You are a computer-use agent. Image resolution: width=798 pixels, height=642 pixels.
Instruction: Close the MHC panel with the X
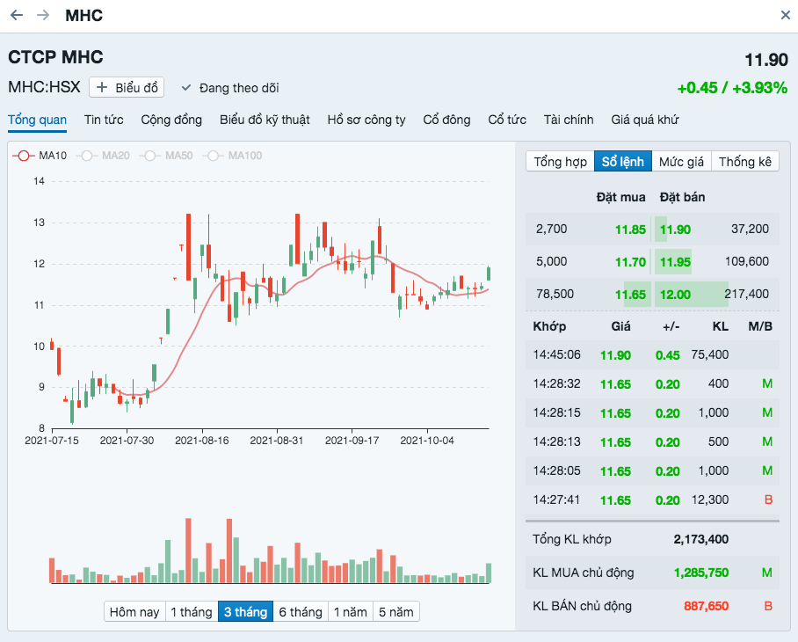tap(786, 15)
